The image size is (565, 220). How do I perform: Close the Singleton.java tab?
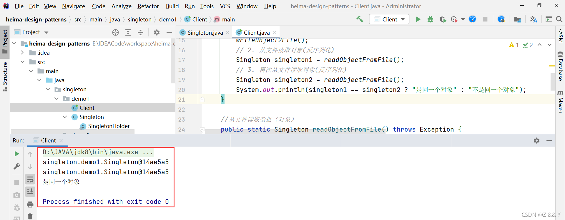(x=227, y=33)
